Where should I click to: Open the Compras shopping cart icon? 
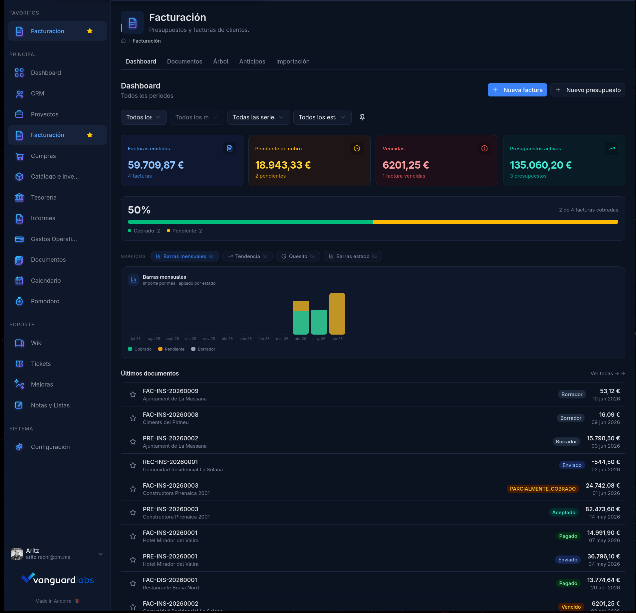click(19, 156)
